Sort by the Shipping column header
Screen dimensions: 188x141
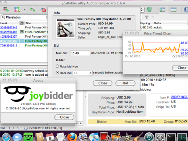click(146, 23)
